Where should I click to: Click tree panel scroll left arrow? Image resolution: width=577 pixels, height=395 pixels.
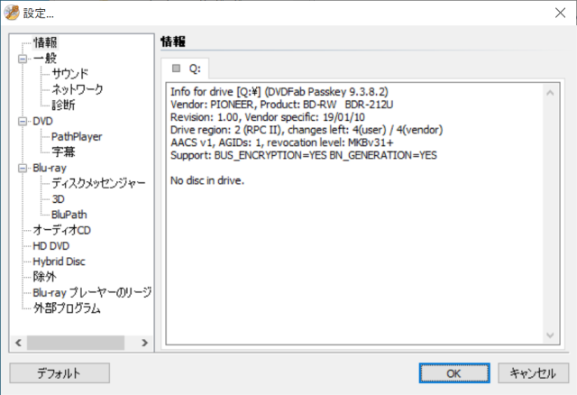point(18,343)
